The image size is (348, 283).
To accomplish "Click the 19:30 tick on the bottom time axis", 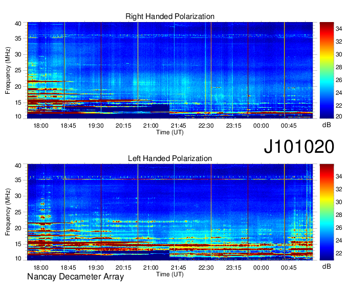I will coord(96,268).
